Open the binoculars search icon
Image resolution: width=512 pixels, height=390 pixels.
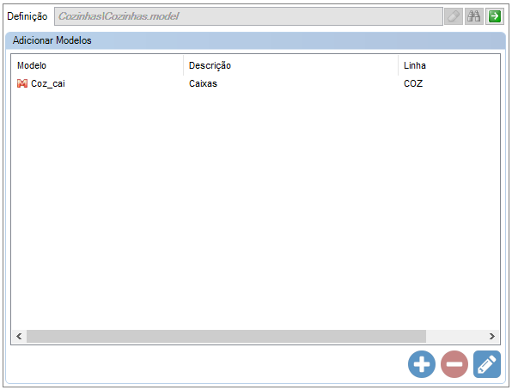[474, 16]
